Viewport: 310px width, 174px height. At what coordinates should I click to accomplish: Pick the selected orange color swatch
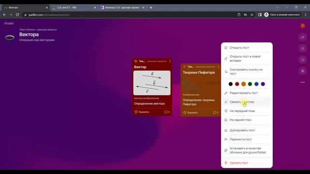pos(244,84)
